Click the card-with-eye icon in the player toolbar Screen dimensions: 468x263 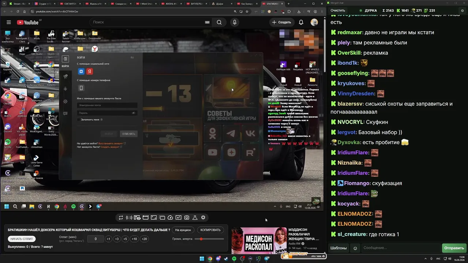click(137, 218)
